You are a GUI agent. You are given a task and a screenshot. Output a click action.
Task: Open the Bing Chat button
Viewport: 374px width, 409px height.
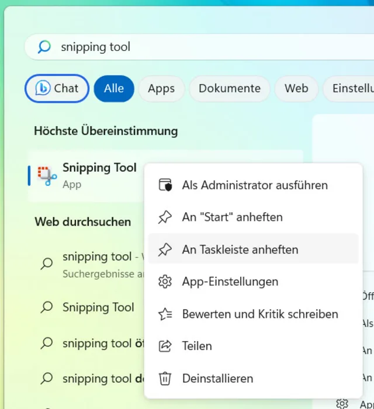[57, 89]
